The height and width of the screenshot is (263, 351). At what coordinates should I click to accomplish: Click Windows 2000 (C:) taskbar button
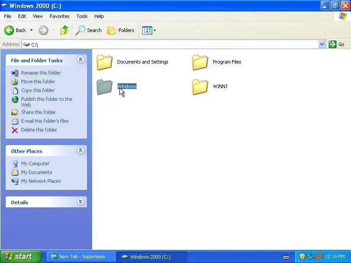coord(152,256)
